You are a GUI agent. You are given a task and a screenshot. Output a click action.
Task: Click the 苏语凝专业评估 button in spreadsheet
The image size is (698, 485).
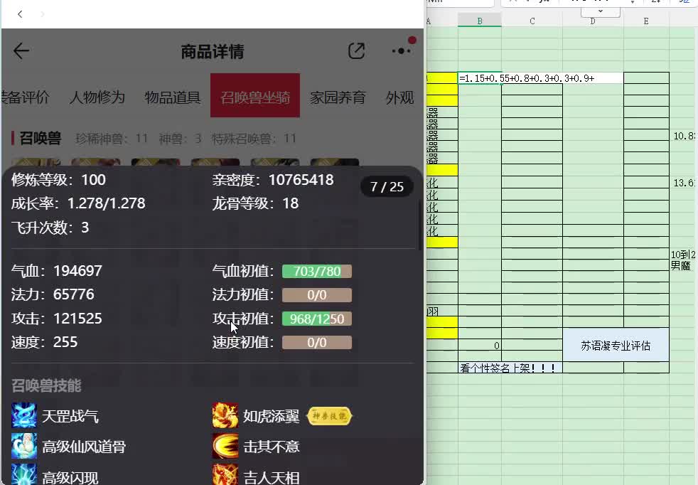[x=616, y=345]
